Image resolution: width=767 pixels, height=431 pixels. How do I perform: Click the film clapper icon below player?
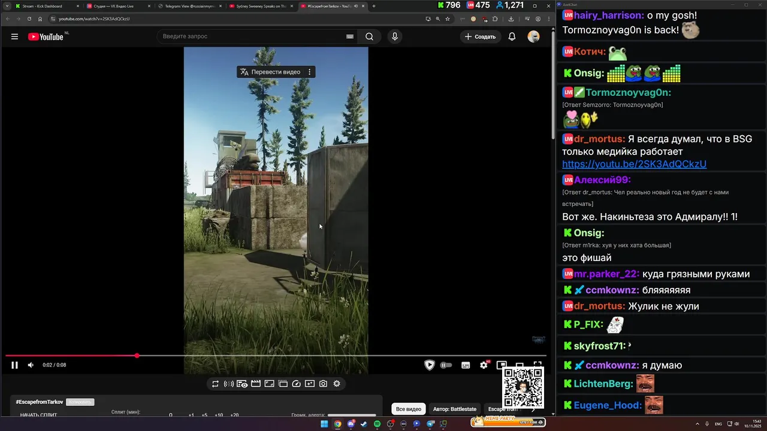(x=256, y=384)
